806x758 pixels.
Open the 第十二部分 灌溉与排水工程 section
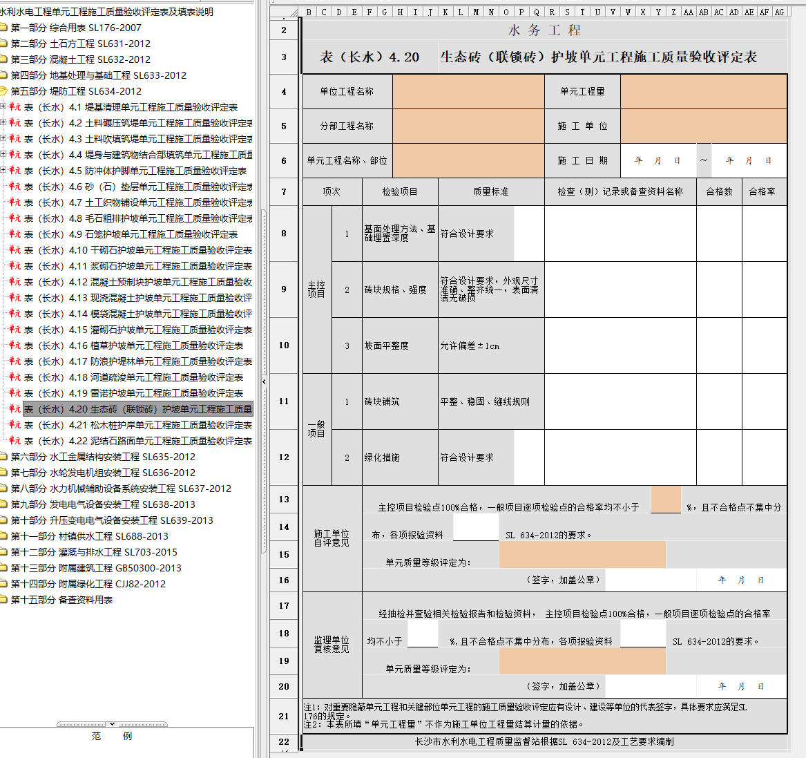tap(94, 552)
